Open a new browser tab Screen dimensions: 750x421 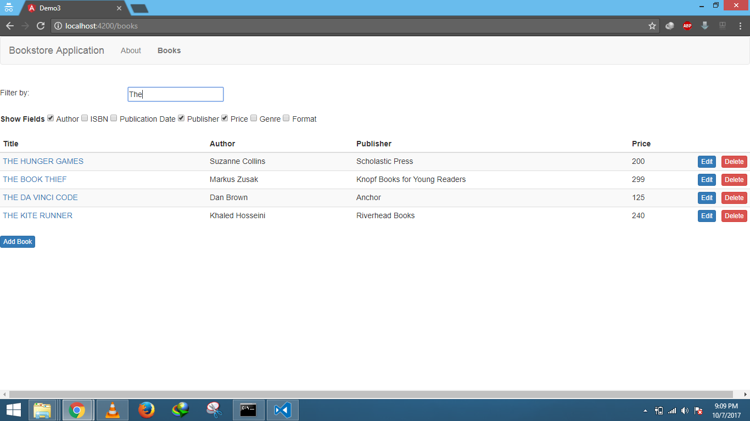pos(139,8)
